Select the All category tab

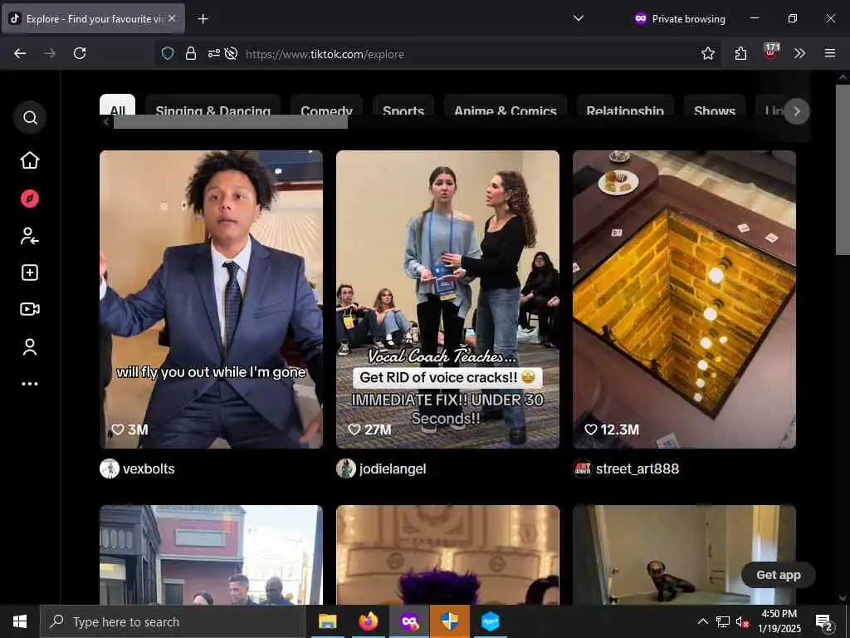(x=118, y=106)
